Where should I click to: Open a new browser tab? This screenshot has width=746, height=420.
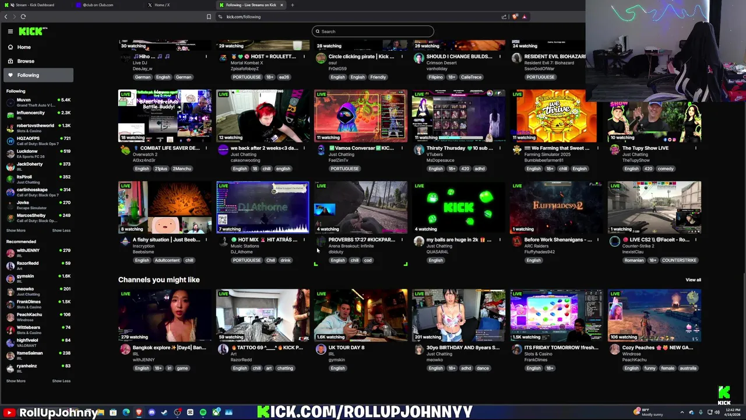click(293, 5)
